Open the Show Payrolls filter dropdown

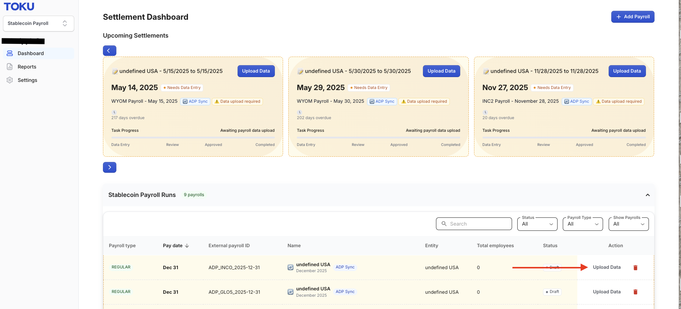pos(629,224)
